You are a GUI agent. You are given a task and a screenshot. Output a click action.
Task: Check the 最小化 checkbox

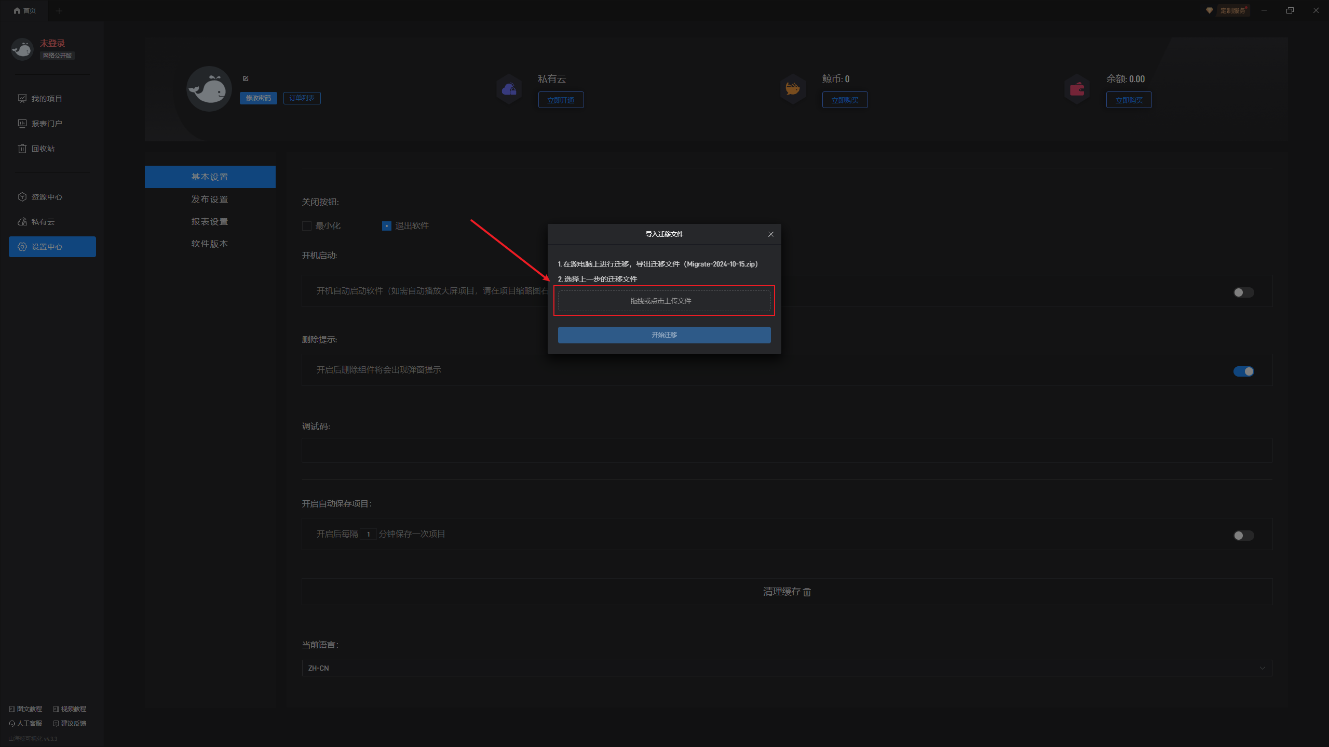pyautogui.click(x=307, y=226)
